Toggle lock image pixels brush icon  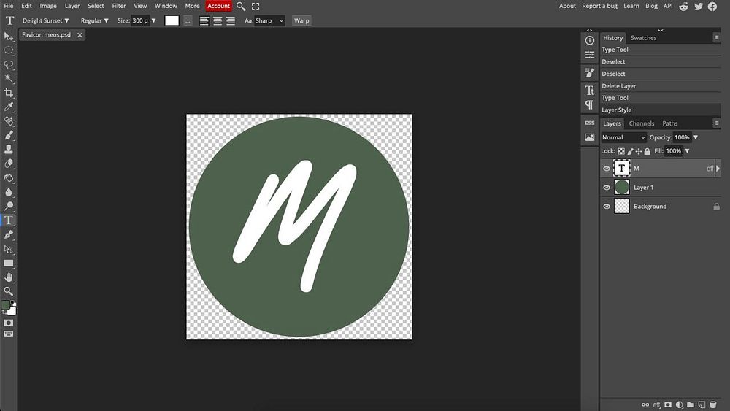pos(630,151)
